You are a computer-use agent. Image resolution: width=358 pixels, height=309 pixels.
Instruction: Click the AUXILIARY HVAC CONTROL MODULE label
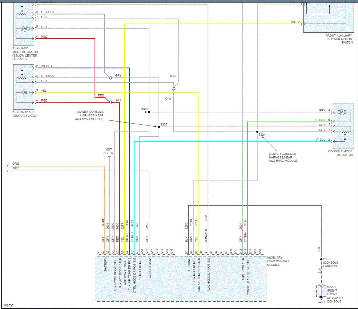point(278,261)
